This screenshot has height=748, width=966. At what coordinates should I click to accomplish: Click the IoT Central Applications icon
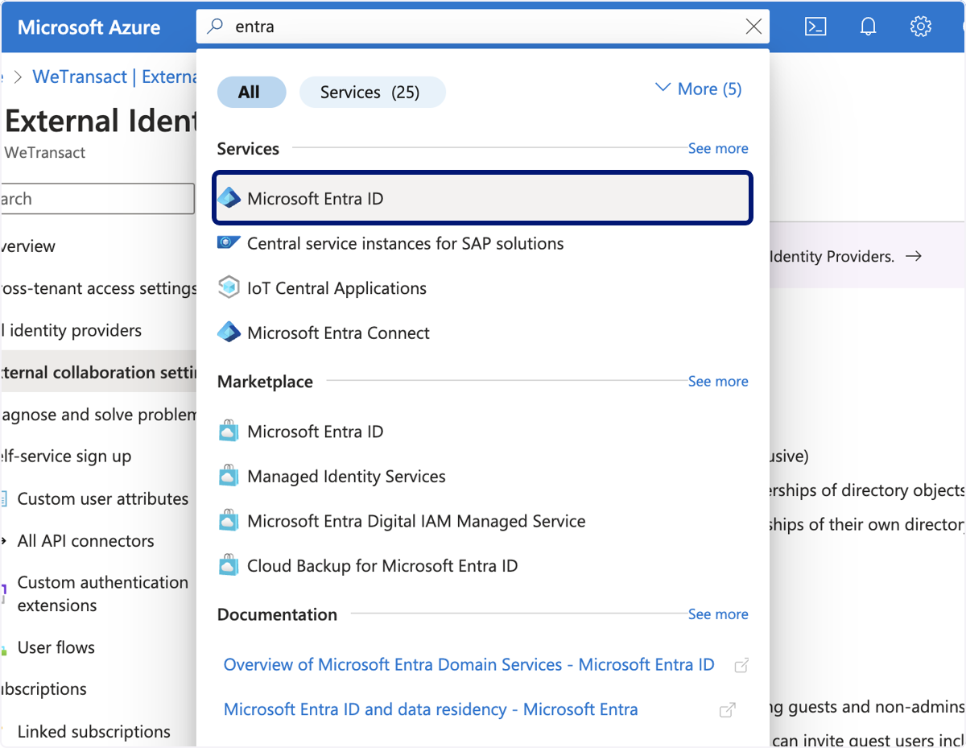pos(229,287)
